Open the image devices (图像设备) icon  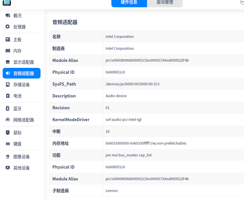pyautogui.click(x=8, y=157)
